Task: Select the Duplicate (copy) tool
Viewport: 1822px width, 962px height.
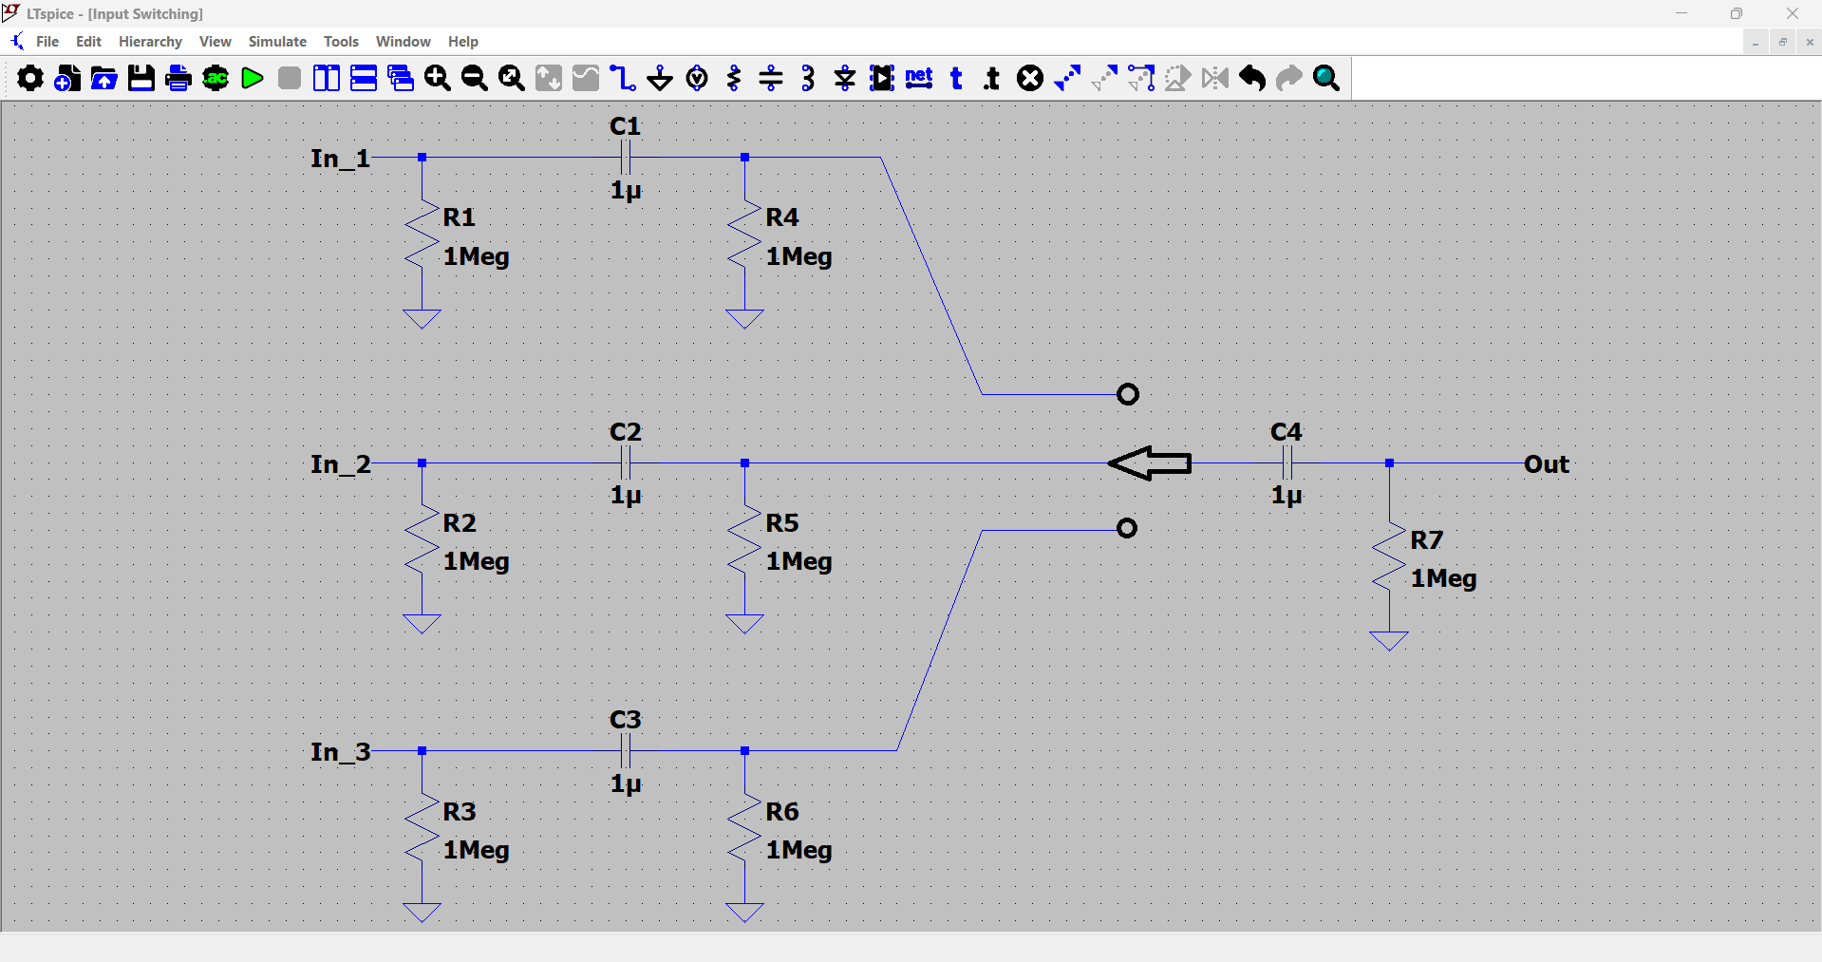Action: 1067,78
